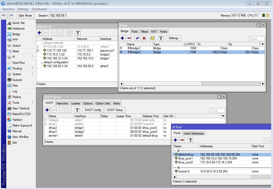Open the filter in the Bridge window toolbar
The width and height of the screenshot is (273, 189).
point(161,38)
